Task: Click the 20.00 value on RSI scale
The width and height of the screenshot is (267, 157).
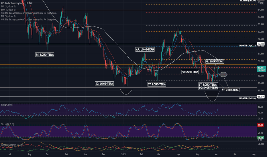Action: (260, 118)
